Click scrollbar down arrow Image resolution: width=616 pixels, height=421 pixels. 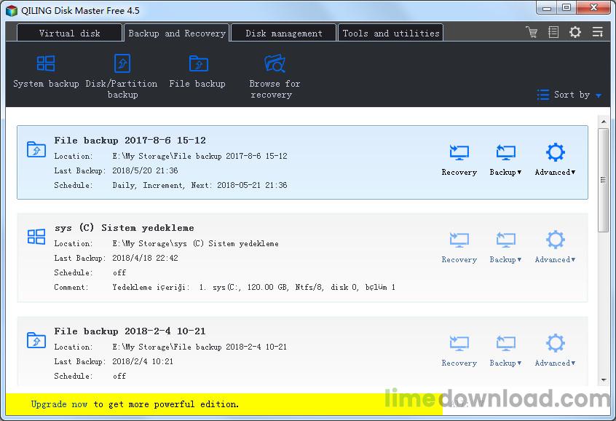[x=604, y=380]
